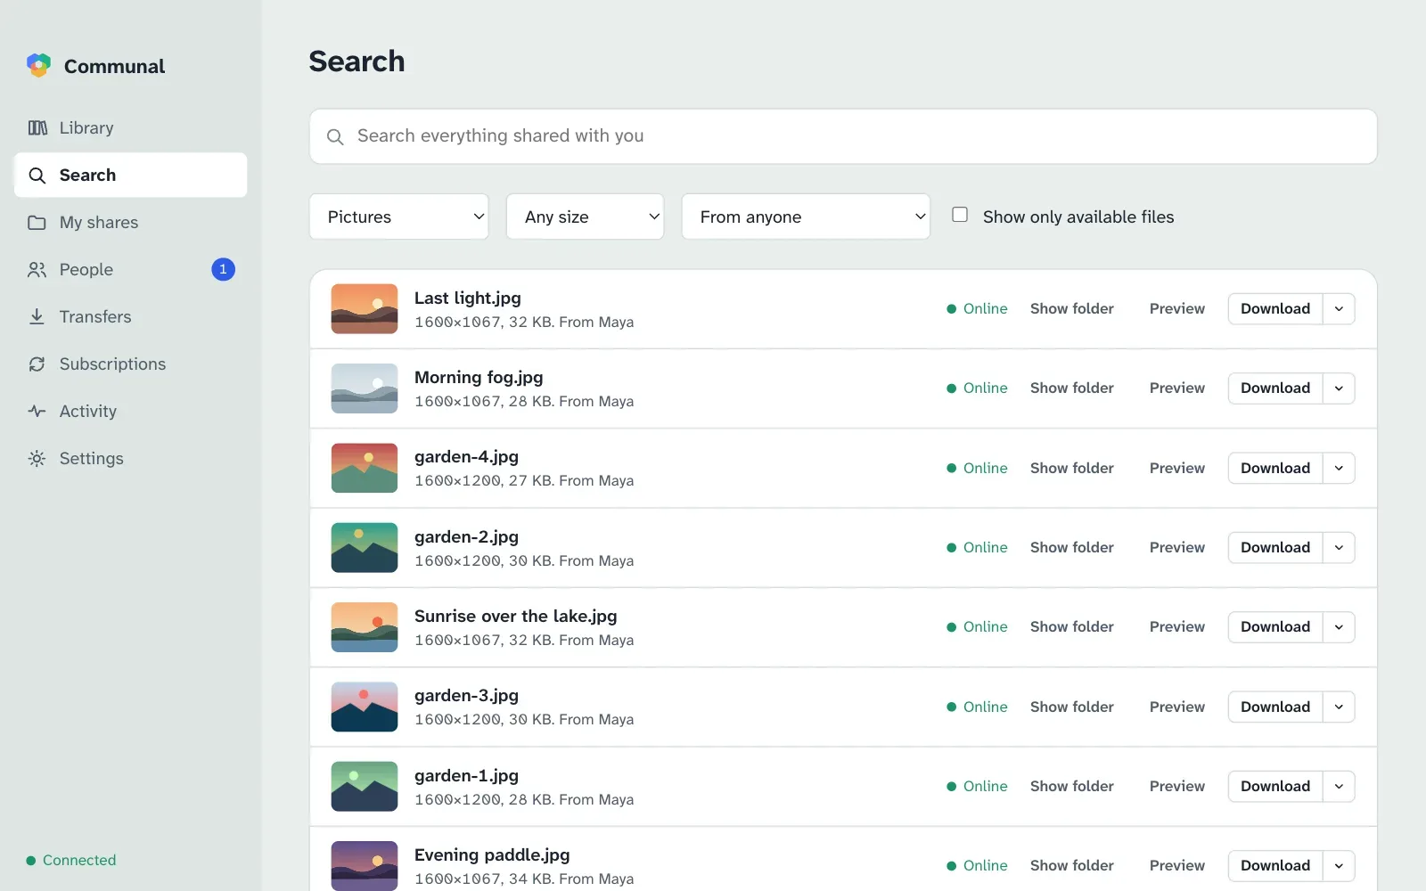Click the Sunrise over the lake.jpg thumbnail
Screen dimensions: 1426x891
click(365, 627)
